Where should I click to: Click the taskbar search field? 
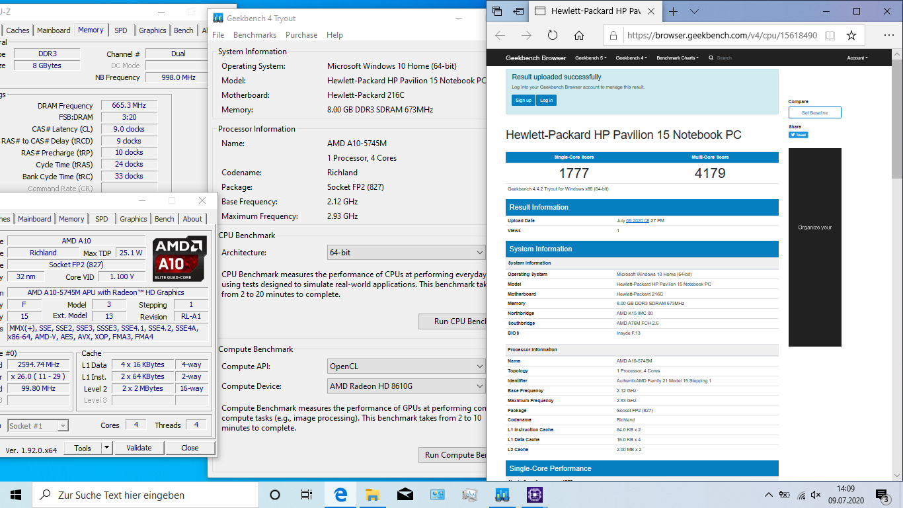tap(145, 495)
